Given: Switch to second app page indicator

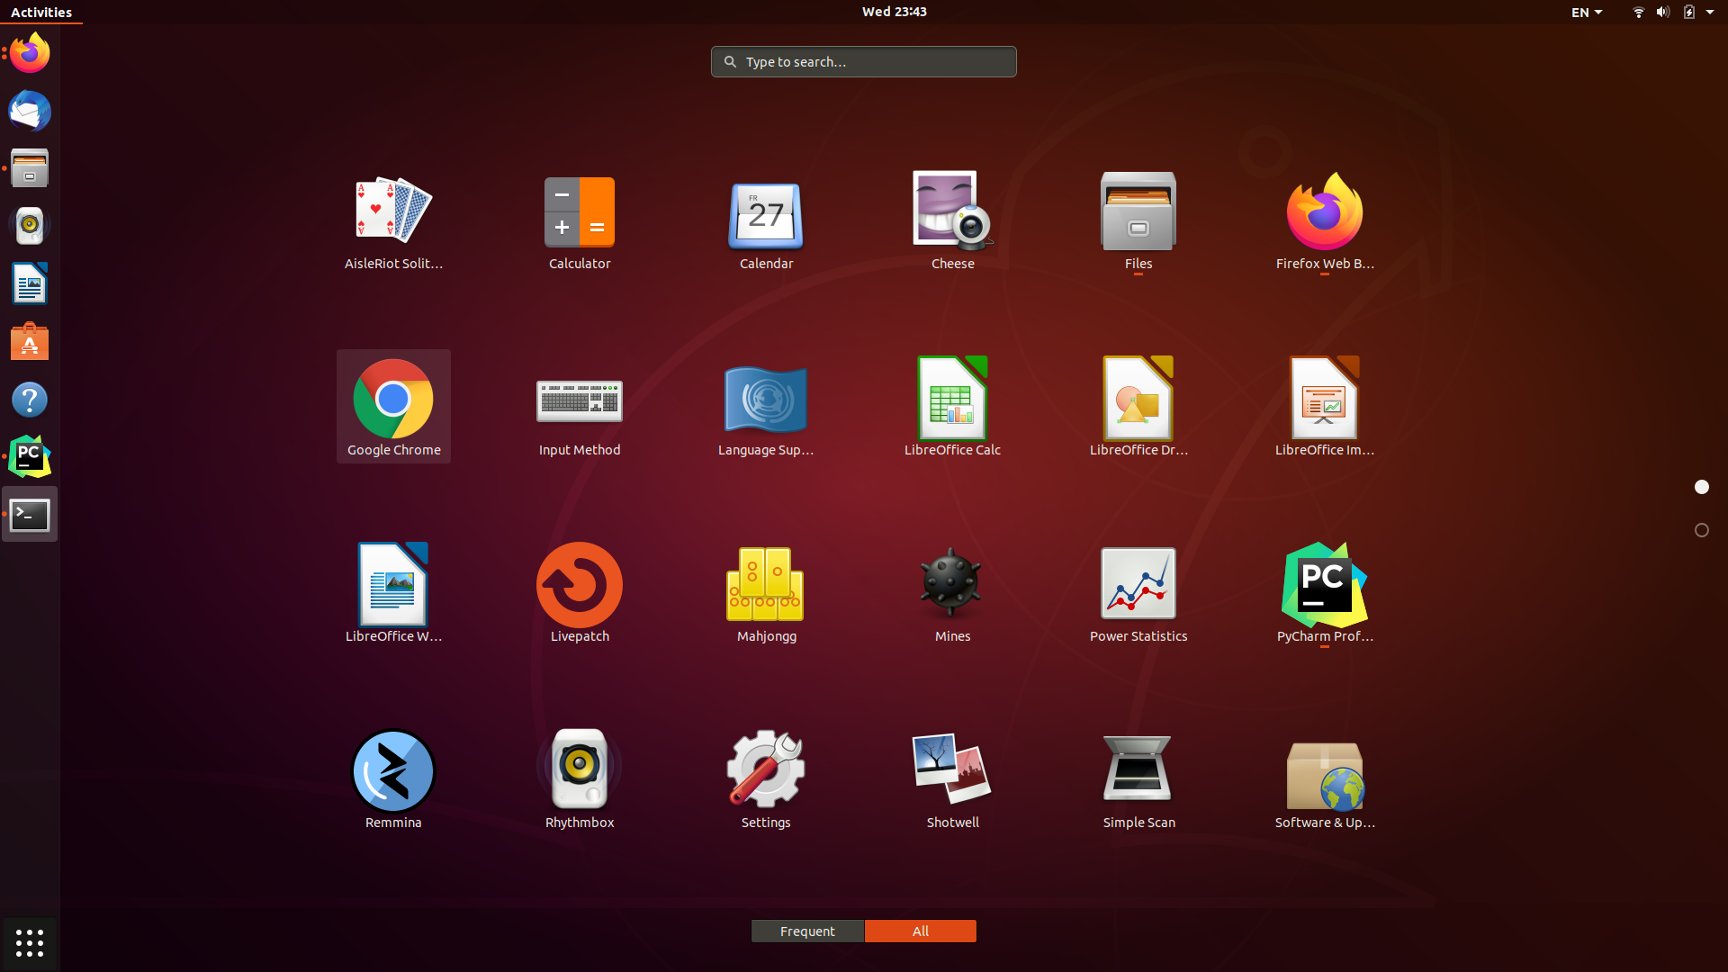Looking at the screenshot, I should click(1701, 530).
